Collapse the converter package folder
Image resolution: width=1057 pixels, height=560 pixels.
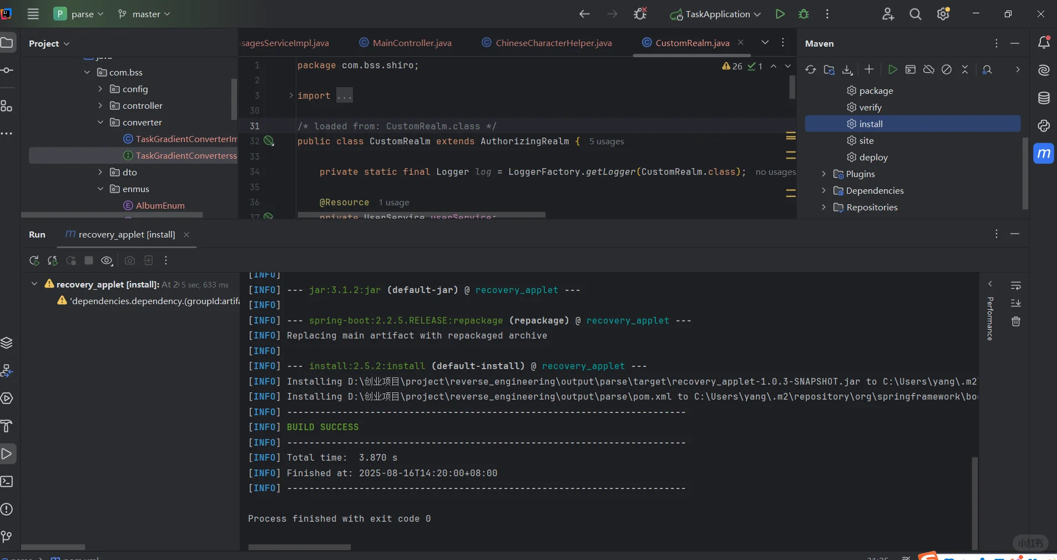(x=100, y=122)
